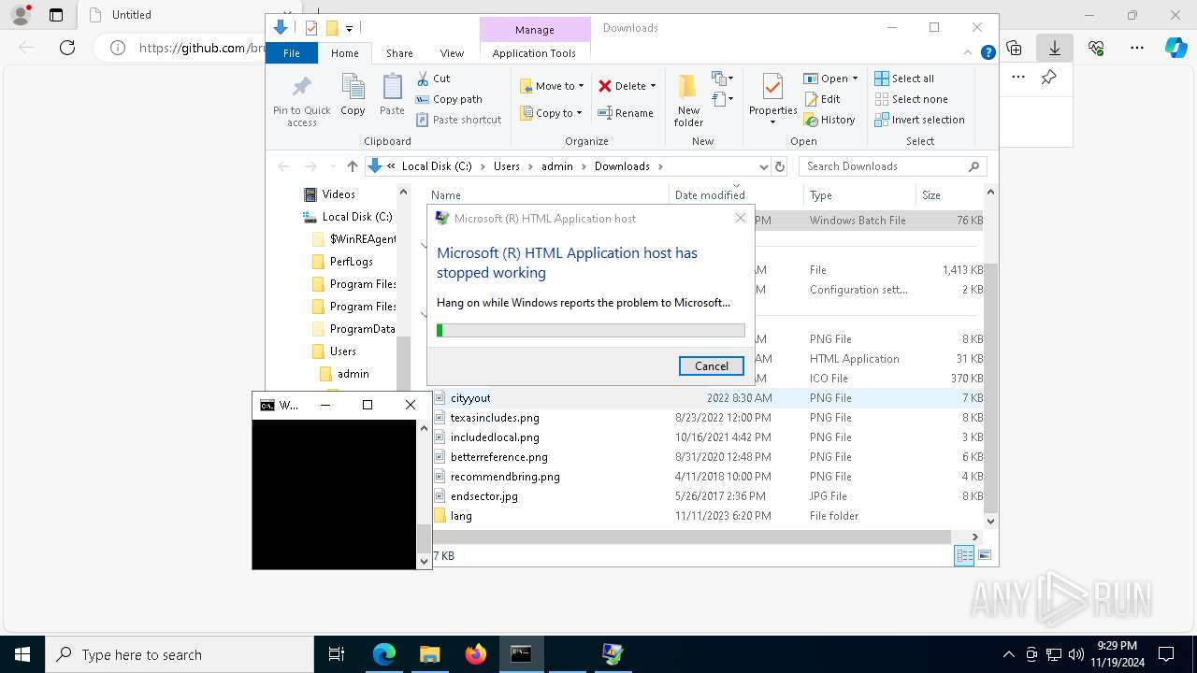The height and width of the screenshot is (673, 1197).
Task: Click the Cut scissors button
Action: pyautogui.click(x=433, y=79)
